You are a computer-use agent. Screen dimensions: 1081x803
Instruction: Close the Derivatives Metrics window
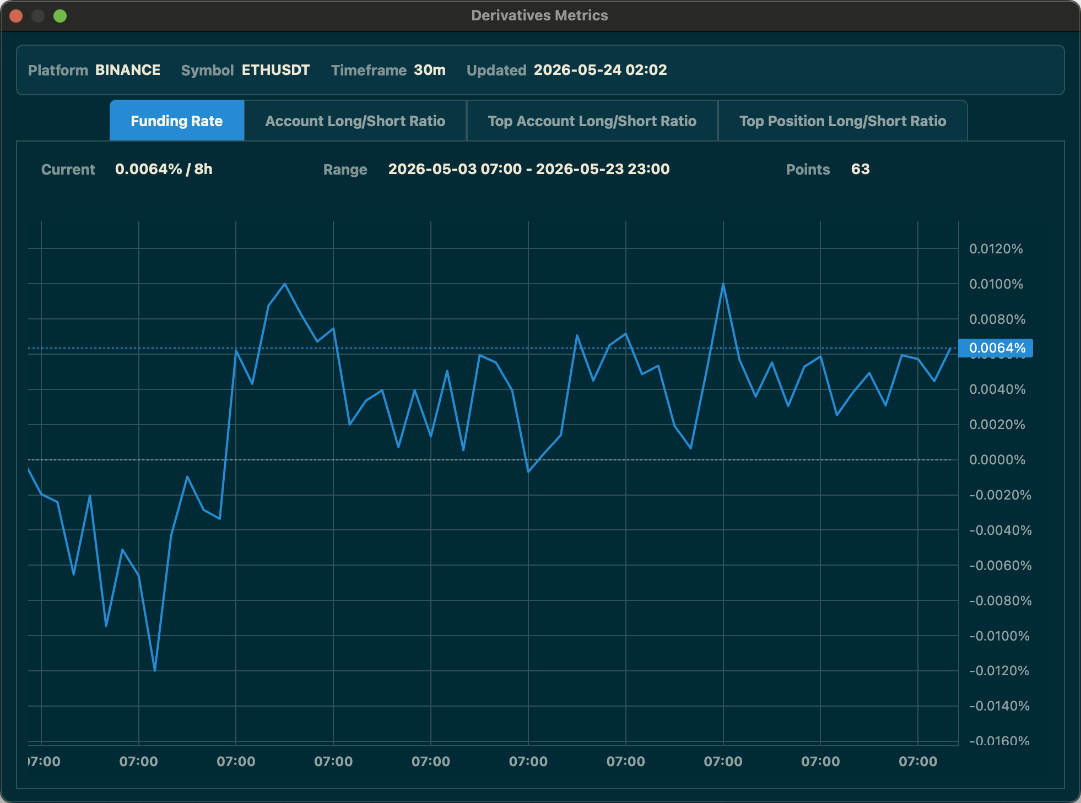[x=16, y=16]
